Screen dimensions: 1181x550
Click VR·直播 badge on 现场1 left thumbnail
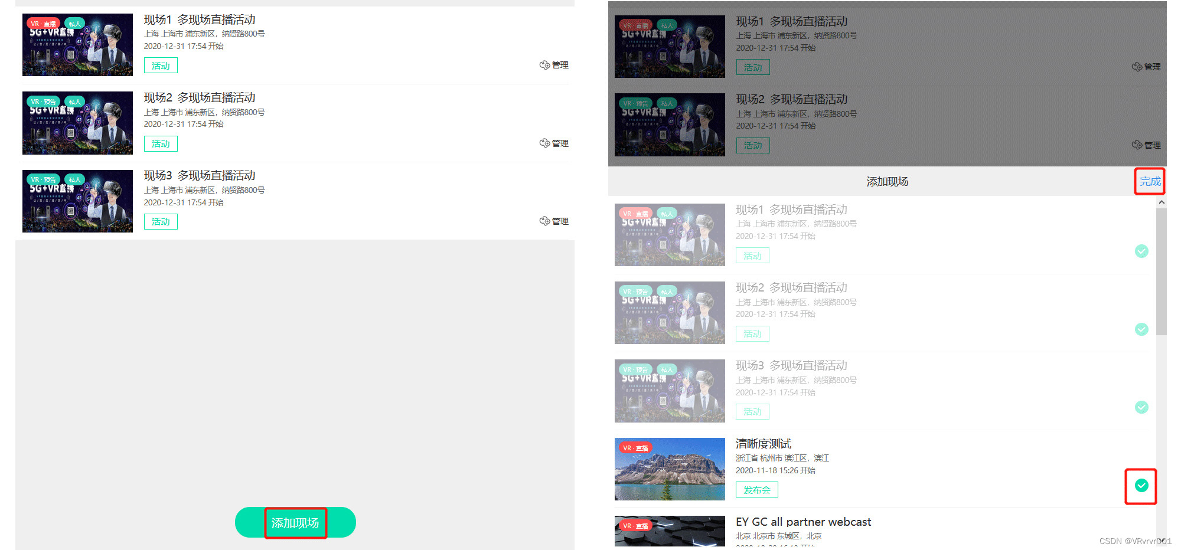tap(44, 24)
